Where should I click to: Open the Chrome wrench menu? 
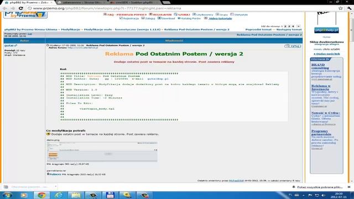(349, 8)
